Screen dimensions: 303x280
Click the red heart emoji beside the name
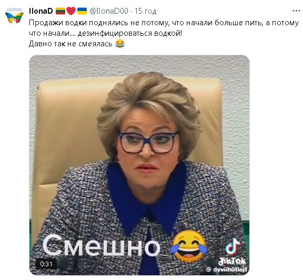(x=71, y=11)
